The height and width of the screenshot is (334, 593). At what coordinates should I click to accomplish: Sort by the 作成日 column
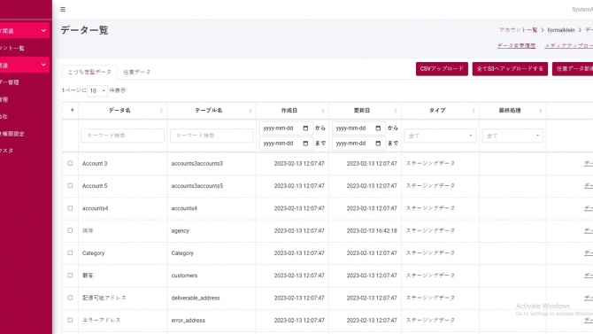292,111
